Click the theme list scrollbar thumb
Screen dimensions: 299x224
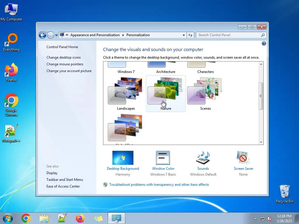tap(261, 96)
